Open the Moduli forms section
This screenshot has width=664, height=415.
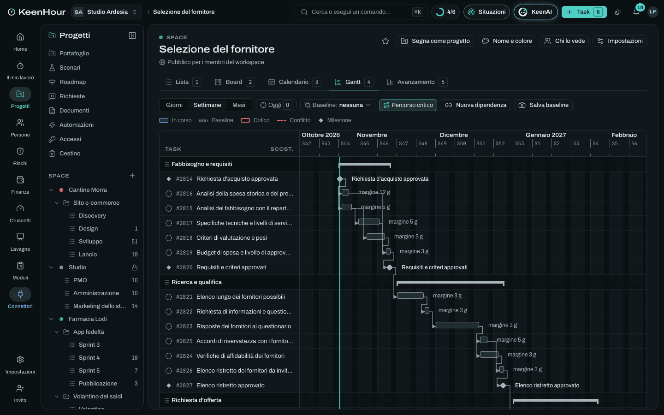point(20,271)
